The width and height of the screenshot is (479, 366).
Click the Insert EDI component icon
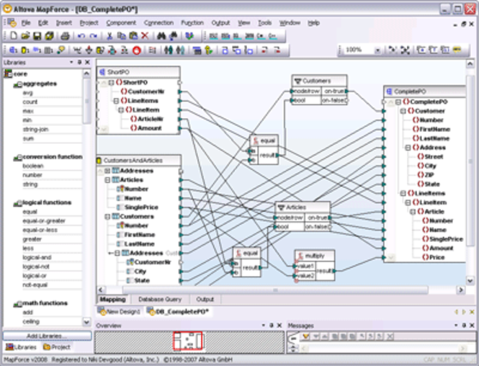coord(37,50)
